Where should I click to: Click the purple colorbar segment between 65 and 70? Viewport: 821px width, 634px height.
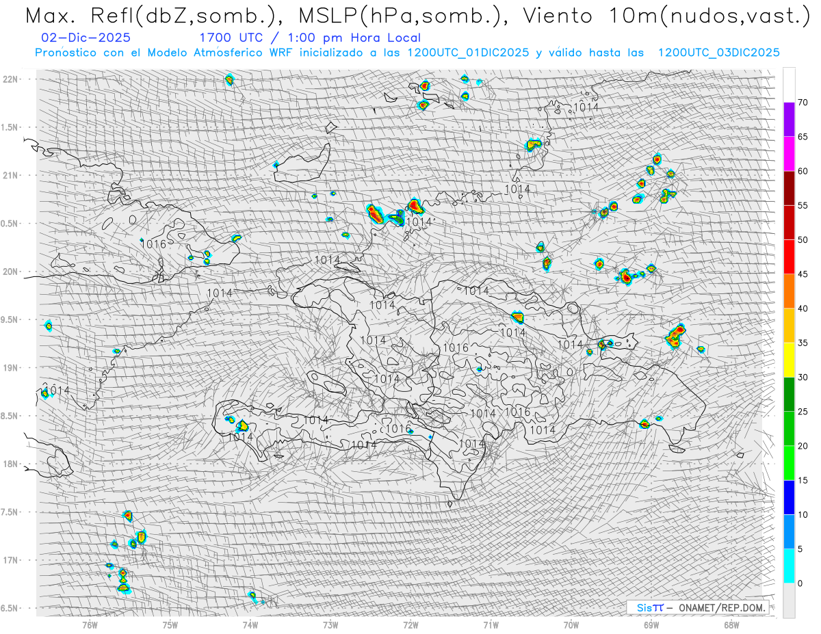click(x=789, y=120)
